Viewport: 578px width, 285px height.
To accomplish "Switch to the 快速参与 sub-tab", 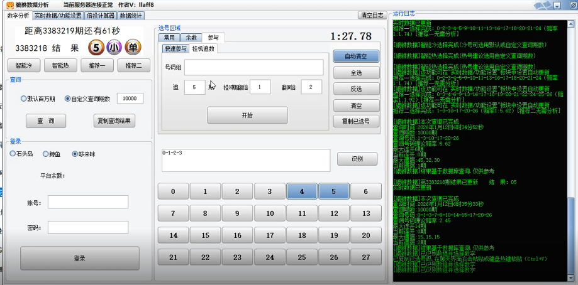I will [x=174, y=48].
